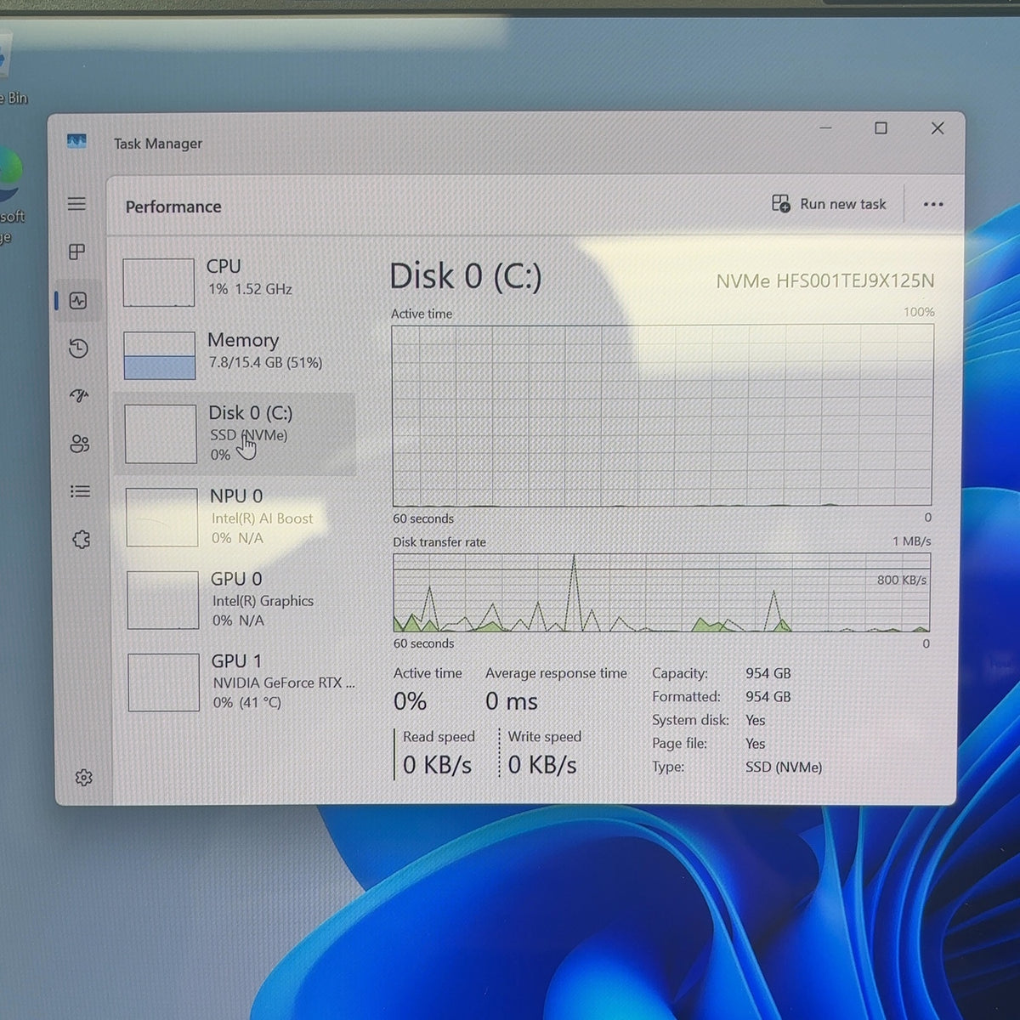
Task: Open the Task Manager navigation hamburger menu
Action: tap(76, 204)
